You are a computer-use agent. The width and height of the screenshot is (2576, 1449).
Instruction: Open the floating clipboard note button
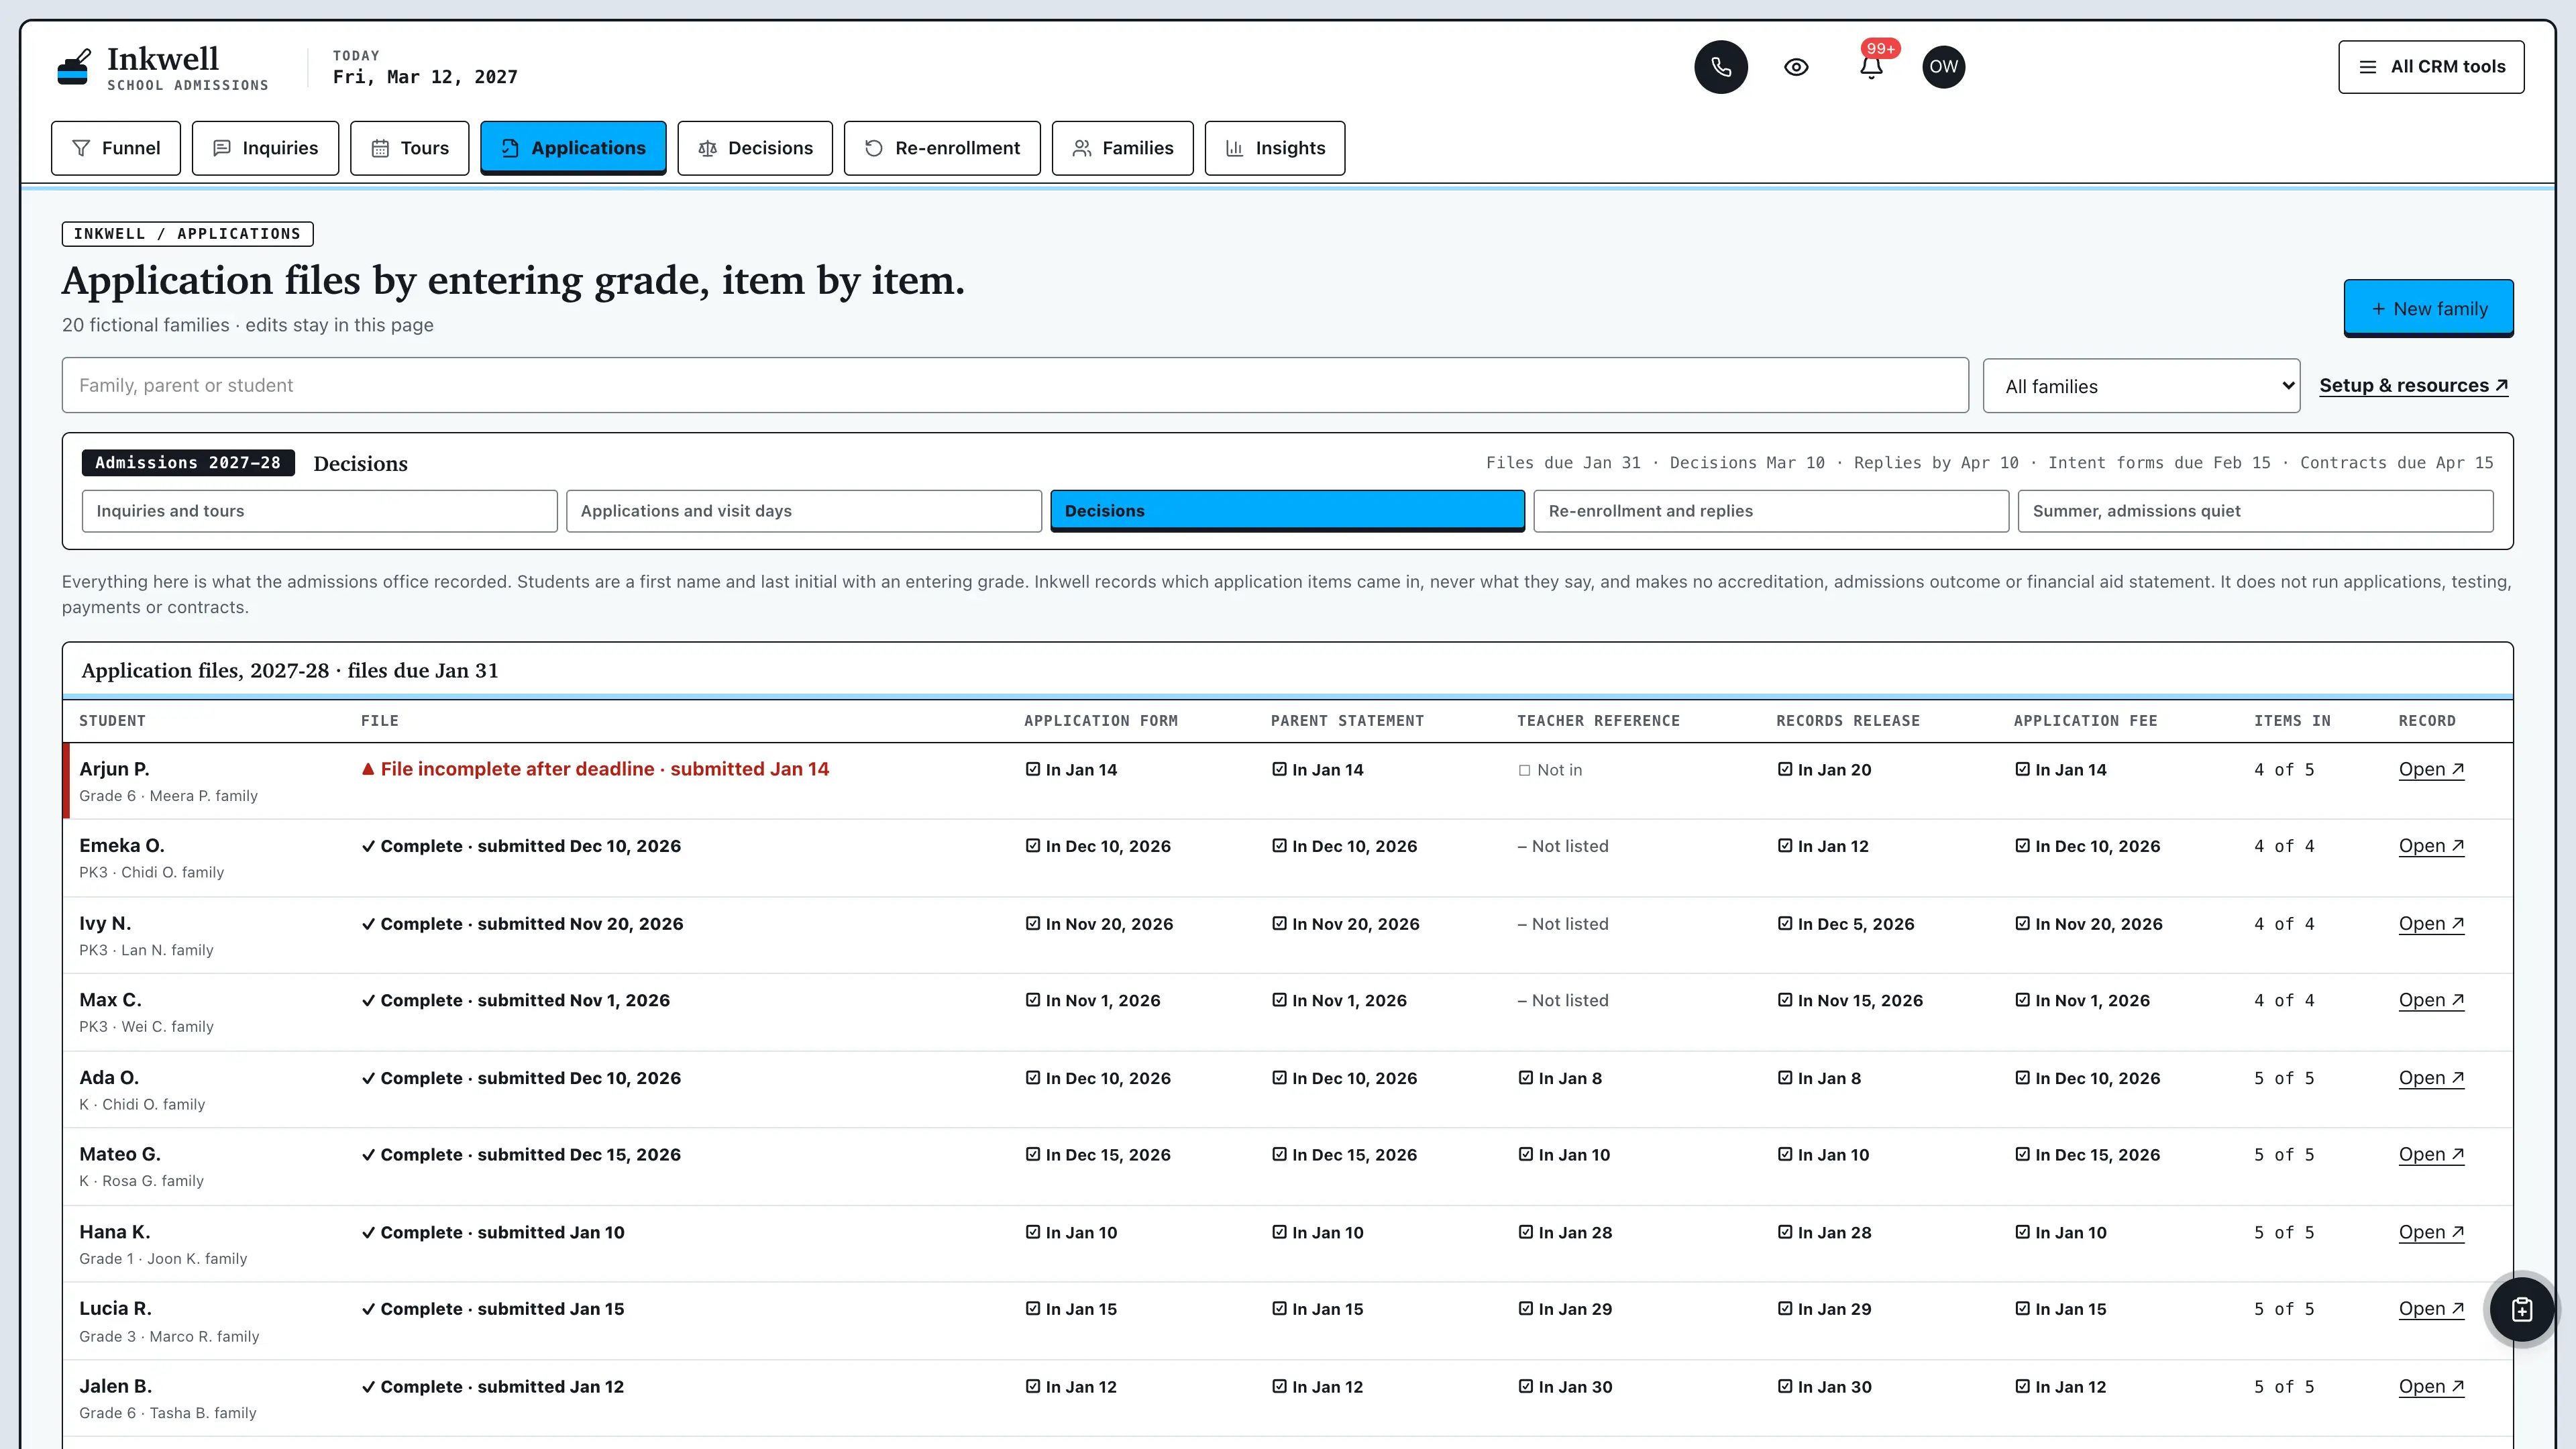[2521, 1309]
